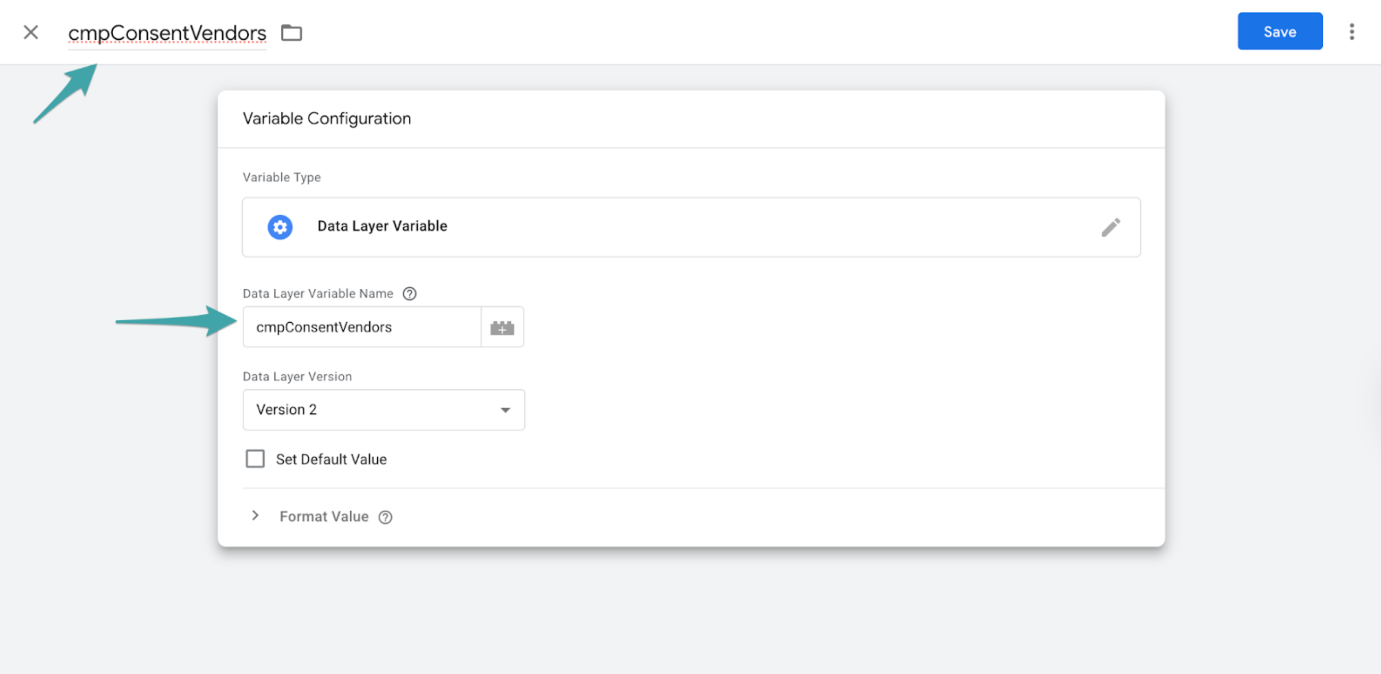The height and width of the screenshot is (674, 1381).
Task: Close the variable editor with the X
Action: click(31, 32)
